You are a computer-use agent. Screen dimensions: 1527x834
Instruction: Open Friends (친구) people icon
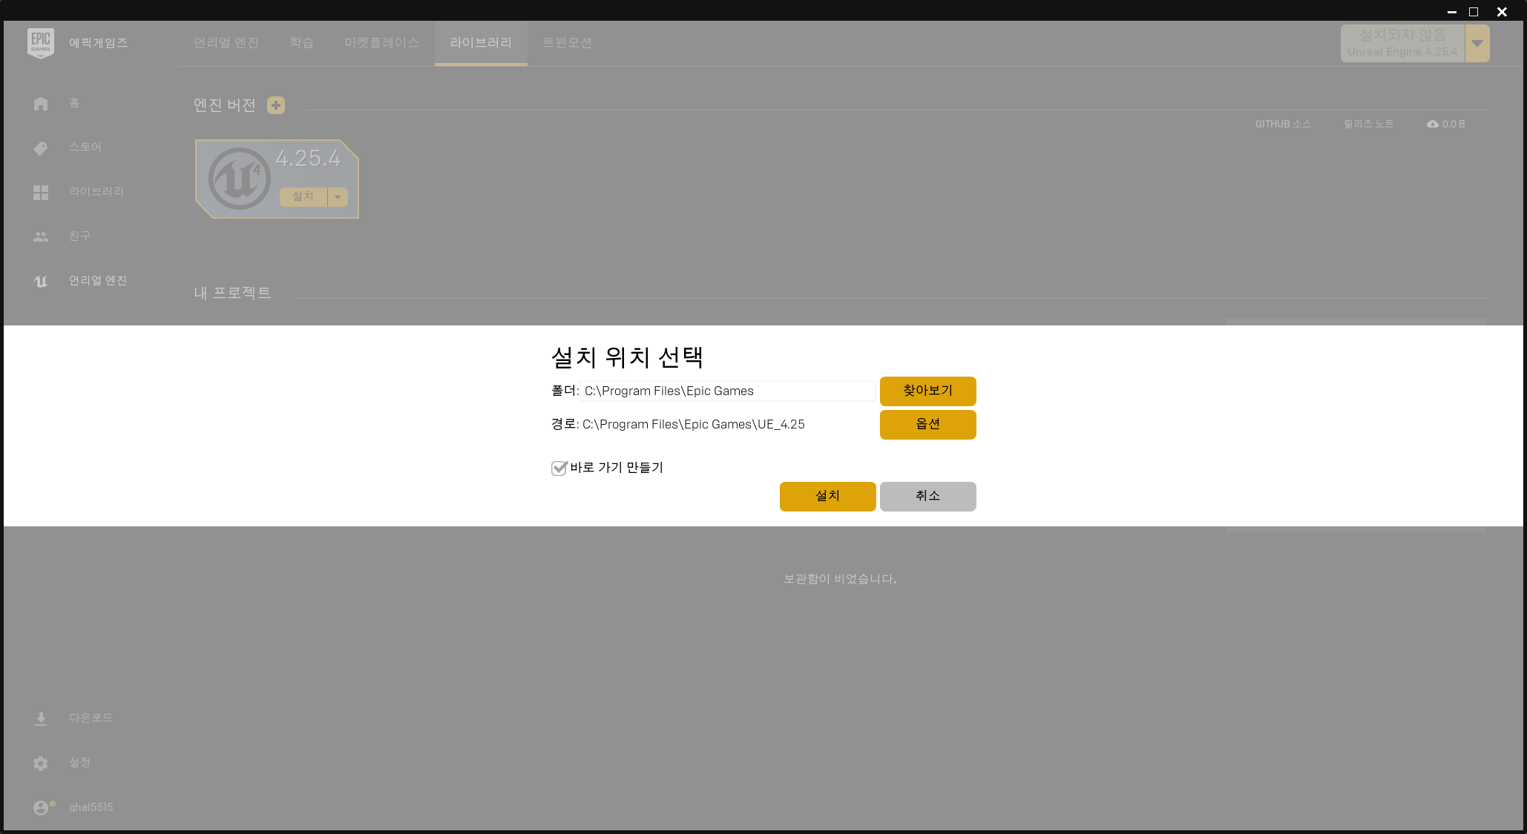[x=41, y=236]
